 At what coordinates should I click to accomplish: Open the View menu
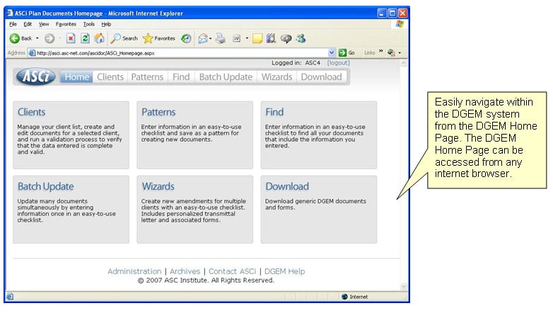coord(44,24)
